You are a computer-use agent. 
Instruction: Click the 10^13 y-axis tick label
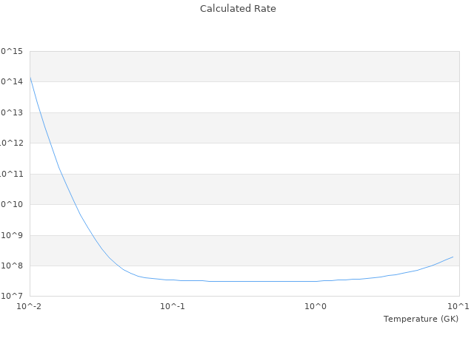[12, 112]
